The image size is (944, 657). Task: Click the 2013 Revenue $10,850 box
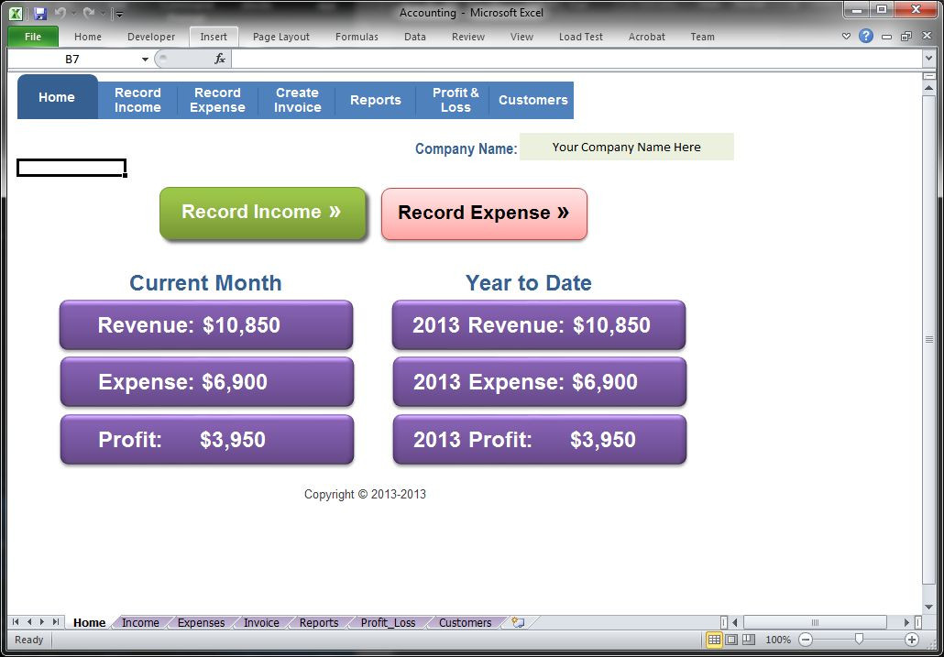click(x=539, y=325)
